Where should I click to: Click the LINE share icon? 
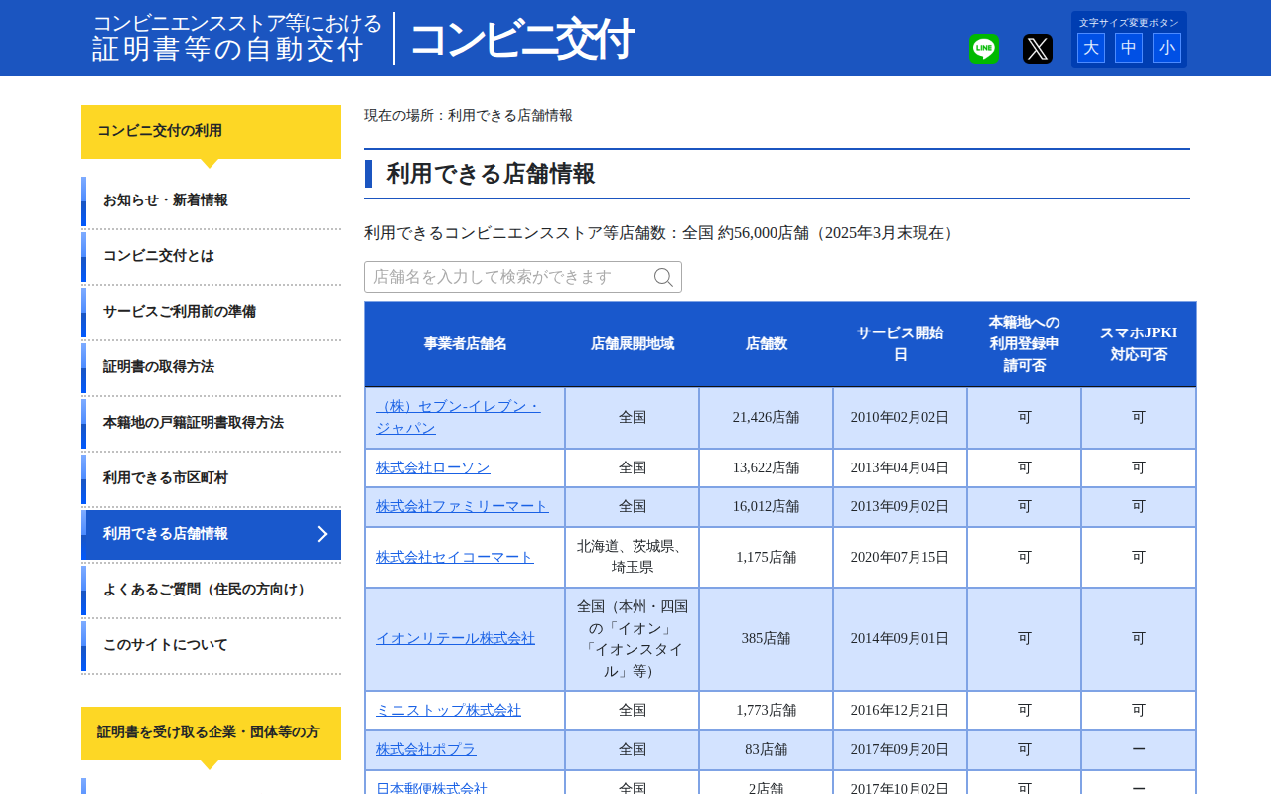coord(983,49)
